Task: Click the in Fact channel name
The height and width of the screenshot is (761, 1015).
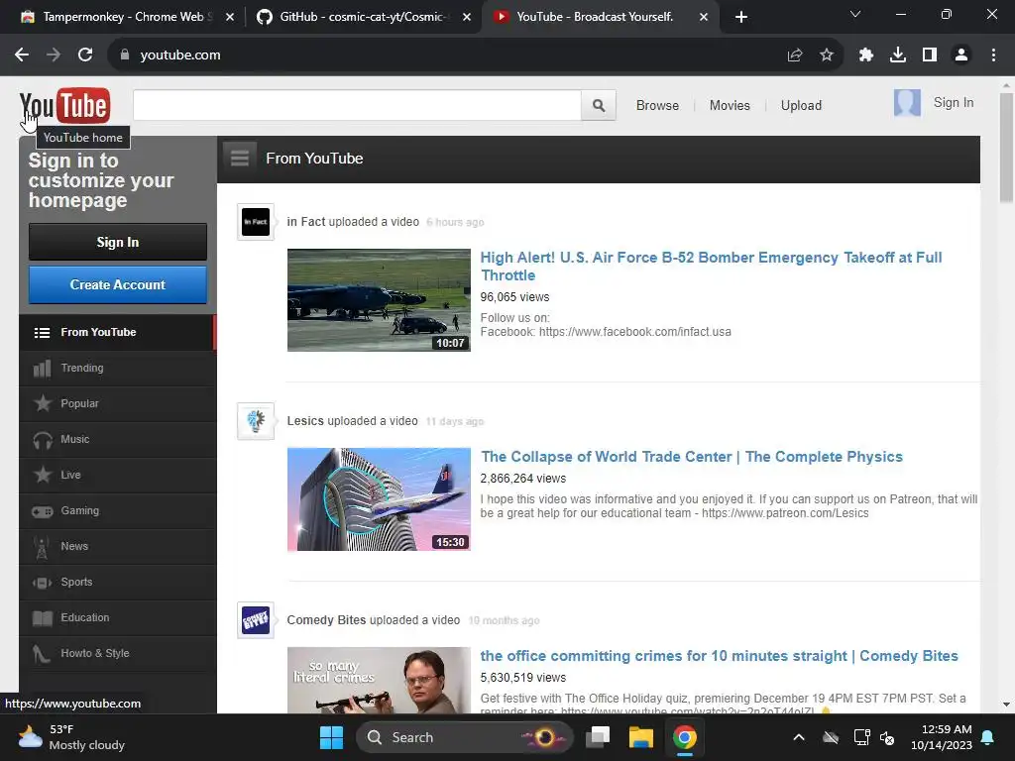Action: (x=306, y=222)
